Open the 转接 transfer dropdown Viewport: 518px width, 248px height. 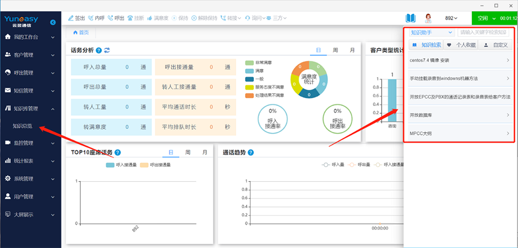[x=231, y=18]
